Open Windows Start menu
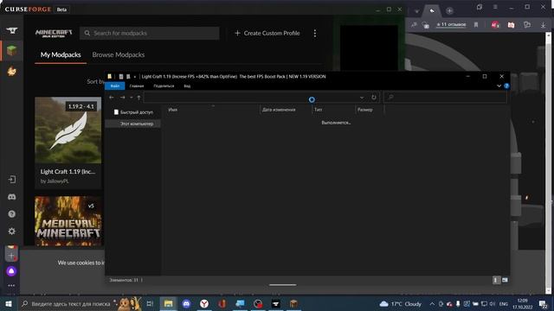The image size is (554, 311). coord(9,303)
